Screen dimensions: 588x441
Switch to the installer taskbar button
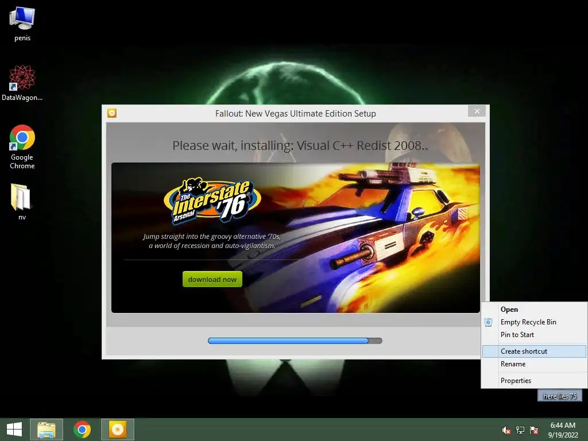(117, 430)
